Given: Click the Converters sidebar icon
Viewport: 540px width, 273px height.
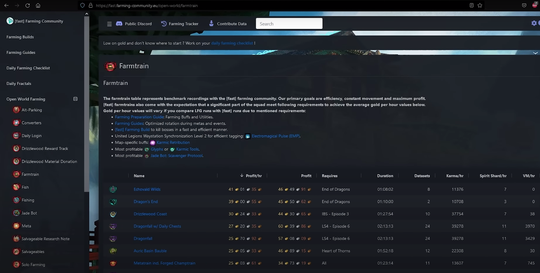Looking at the screenshot, I should [16, 123].
